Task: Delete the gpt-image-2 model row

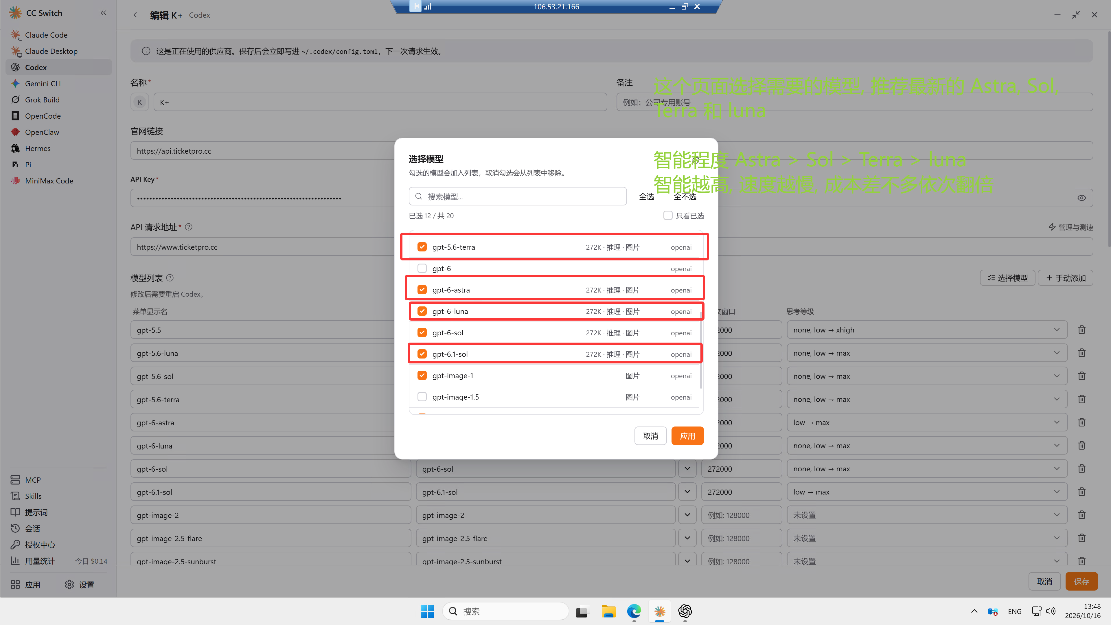Action: coord(1082,515)
